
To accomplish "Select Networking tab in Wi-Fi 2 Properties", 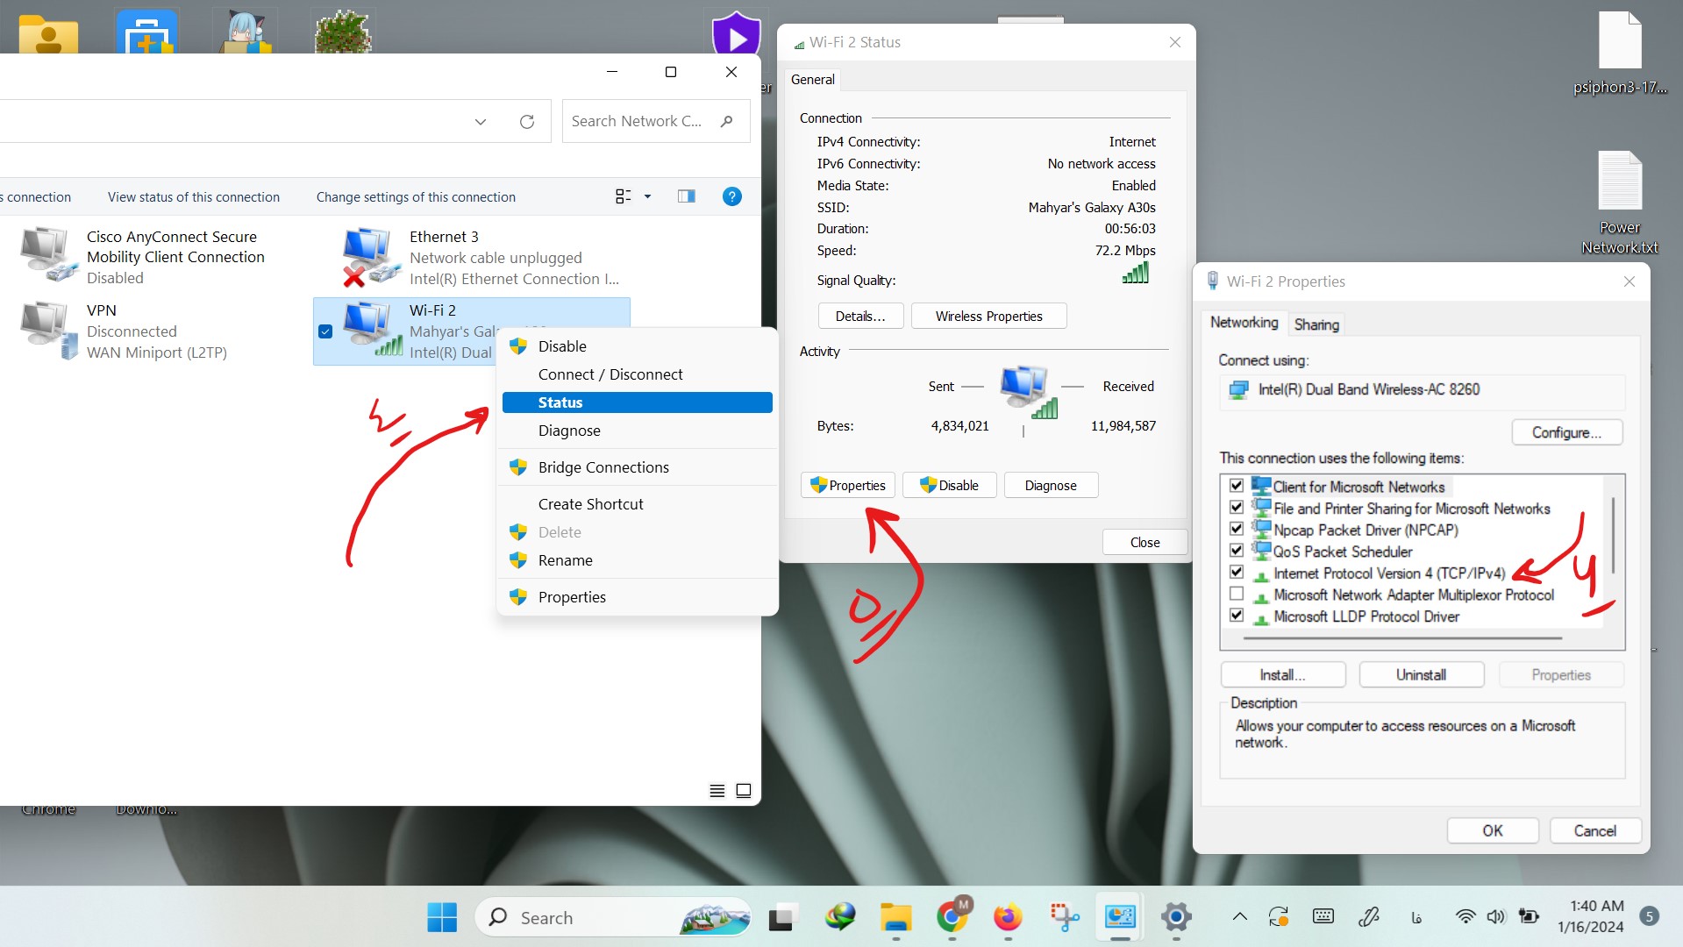I will 1244,323.
